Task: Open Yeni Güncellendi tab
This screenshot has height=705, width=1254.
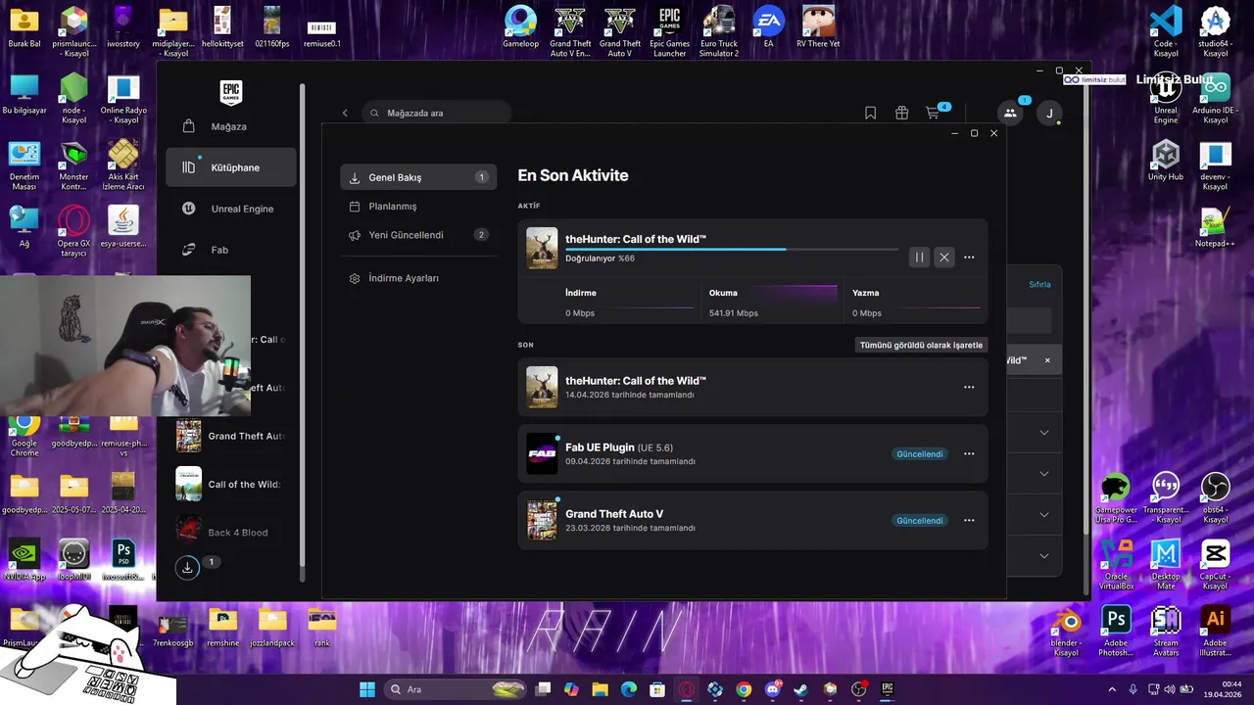Action: tap(418, 235)
